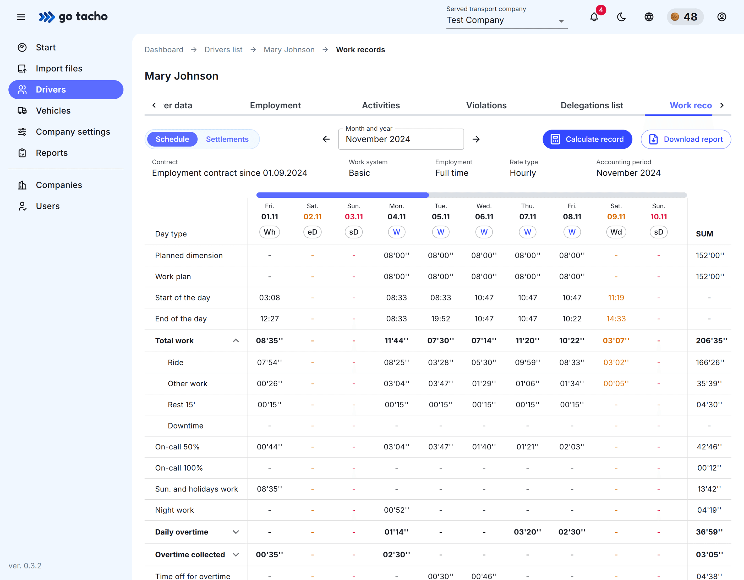
Task: Open served transport company dropdown
Action: 507,20
